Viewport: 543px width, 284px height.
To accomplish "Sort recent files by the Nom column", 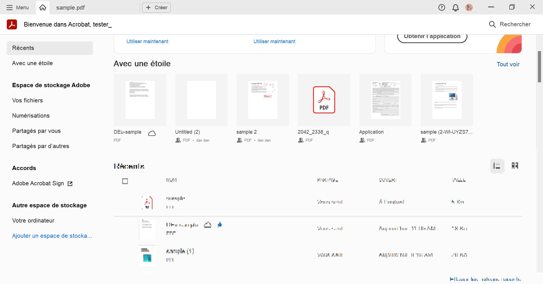I will [171, 180].
